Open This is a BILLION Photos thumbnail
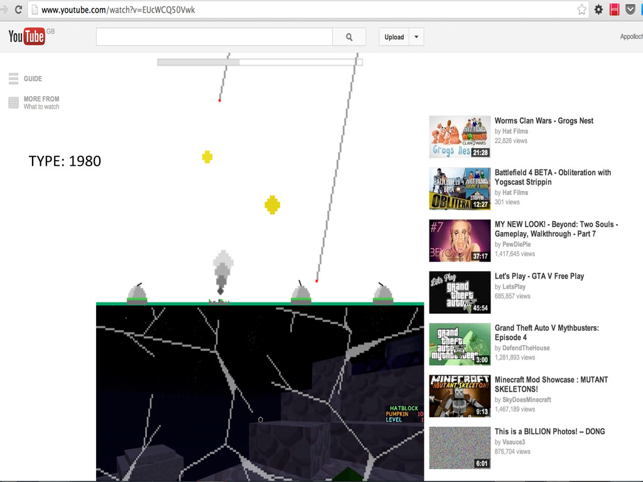643x482 pixels. (x=460, y=447)
